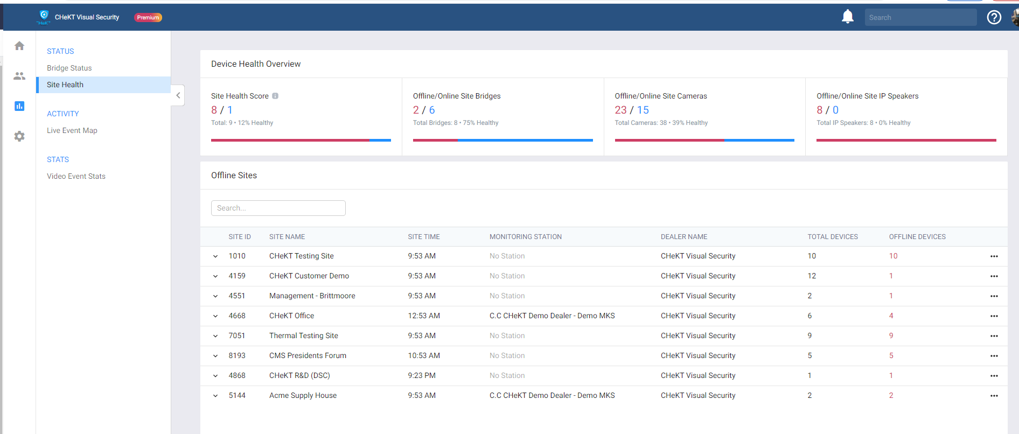The width and height of the screenshot is (1019, 434).
Task: Click the ACTIVITY section heading
Action: 62,114
